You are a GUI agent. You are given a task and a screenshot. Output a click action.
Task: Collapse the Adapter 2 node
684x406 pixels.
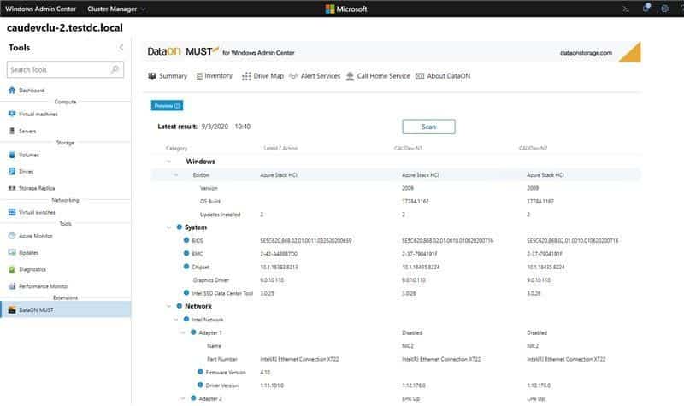pyautogui.click(x=183, y=398)
